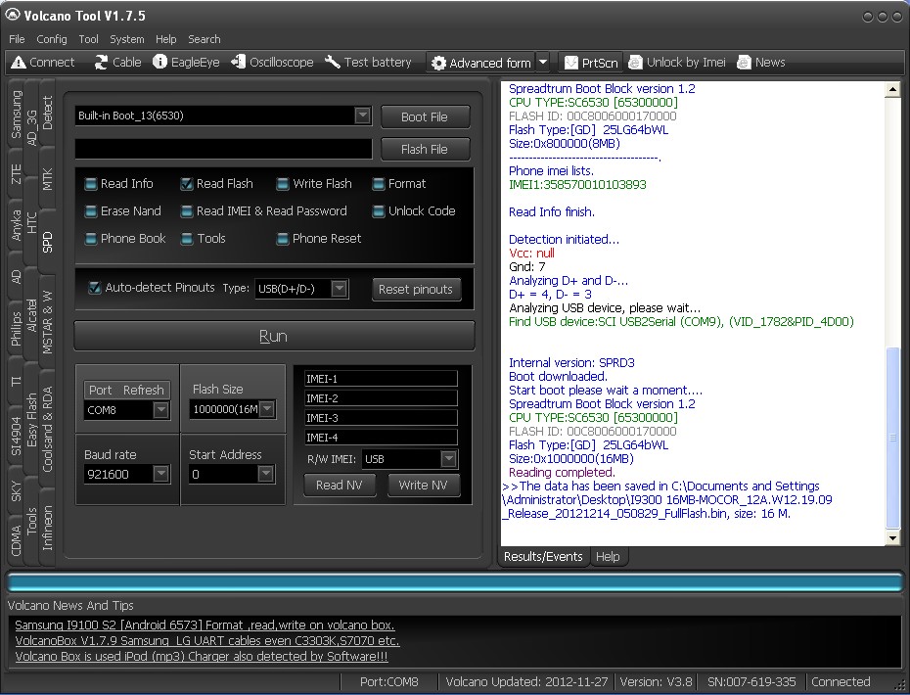Open Advanced form gear button
The image size is (910, 695).
click(481, 63)
